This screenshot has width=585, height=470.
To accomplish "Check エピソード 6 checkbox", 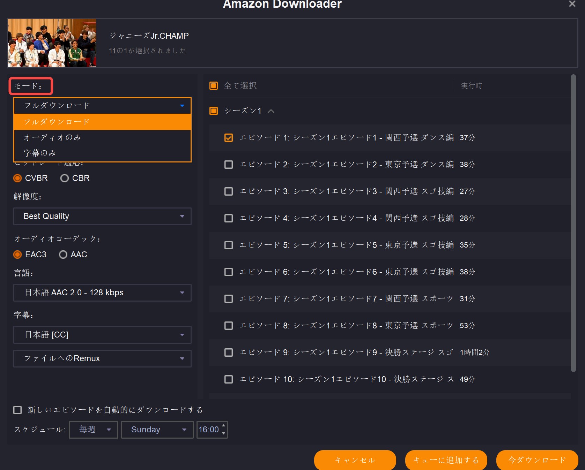I will pos(229,272).
